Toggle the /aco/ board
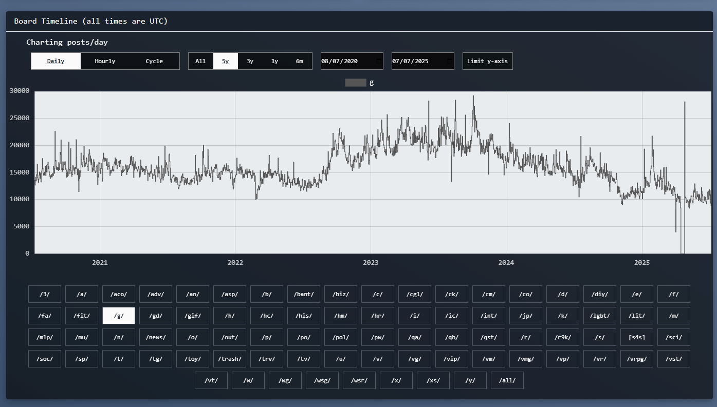 coord(119,294)
